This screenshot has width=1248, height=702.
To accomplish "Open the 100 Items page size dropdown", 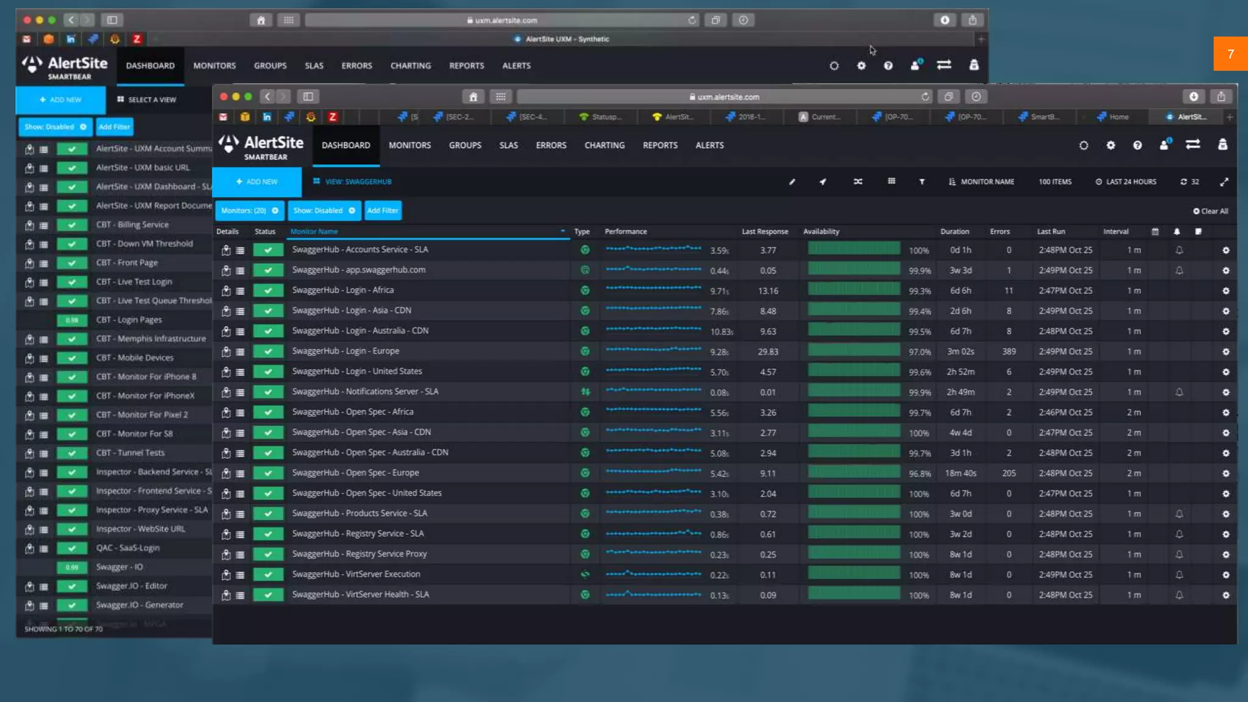I will [x=1055, y=182].
